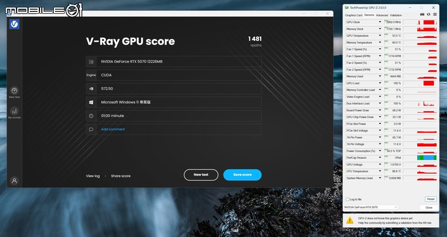Click the Board Power Draw 86.2 W value
The width and height of the screenshot is (447, 237).
(x=393, y=110)
